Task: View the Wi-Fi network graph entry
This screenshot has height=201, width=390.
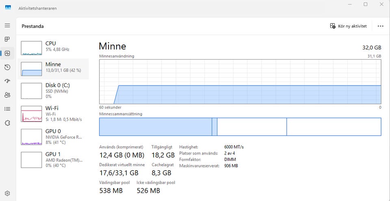Action: coord(53,113)
